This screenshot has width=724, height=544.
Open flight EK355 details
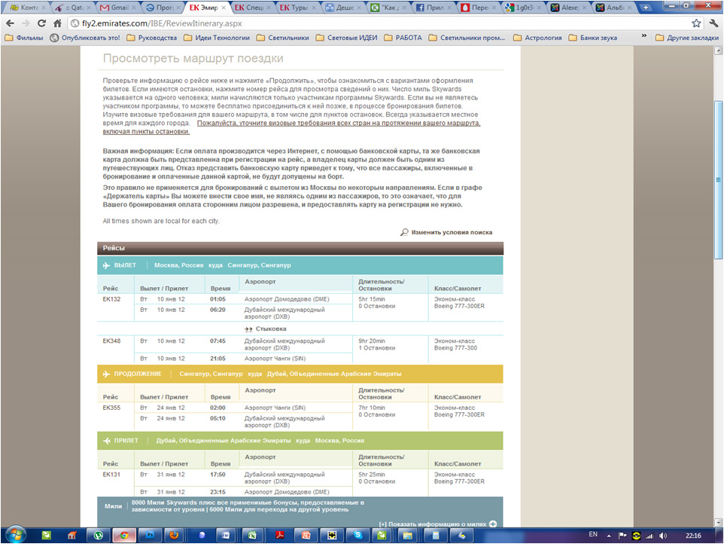click(x=111, y=408)
